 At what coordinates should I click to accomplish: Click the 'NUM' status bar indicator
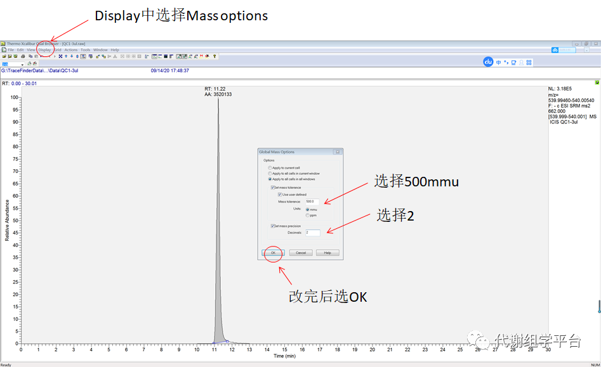[595, 364]
